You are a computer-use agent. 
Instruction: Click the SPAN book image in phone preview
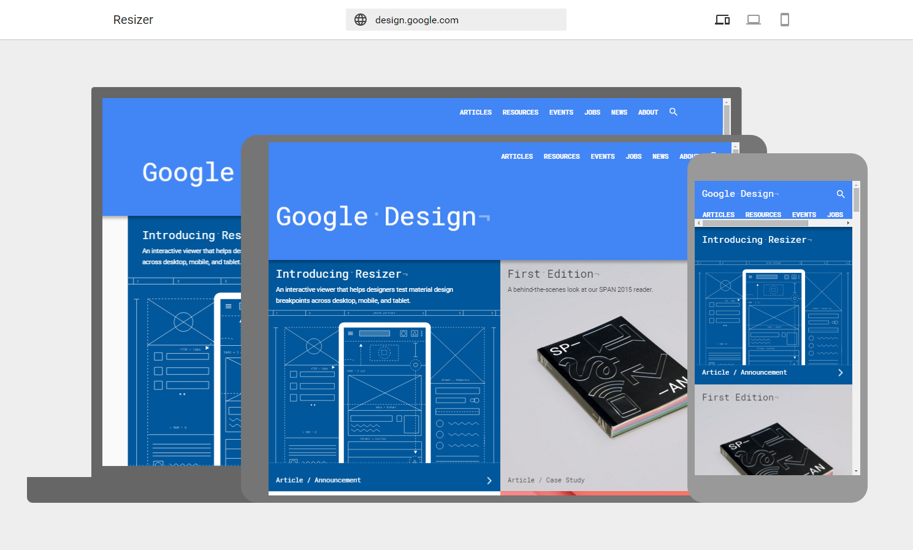777,449
